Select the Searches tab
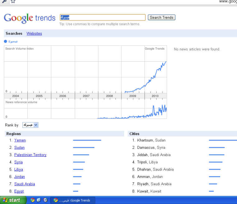The image size is (237, 204). click(x=14, y=34)
